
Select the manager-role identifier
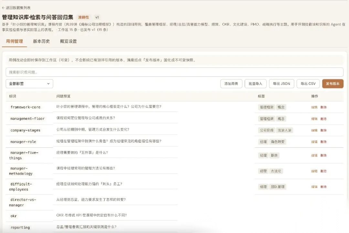pos(23,142)
